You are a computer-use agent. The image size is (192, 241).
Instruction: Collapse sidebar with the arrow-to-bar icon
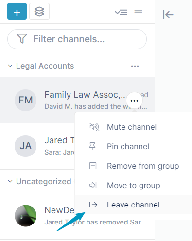click(x=168, y=15)
